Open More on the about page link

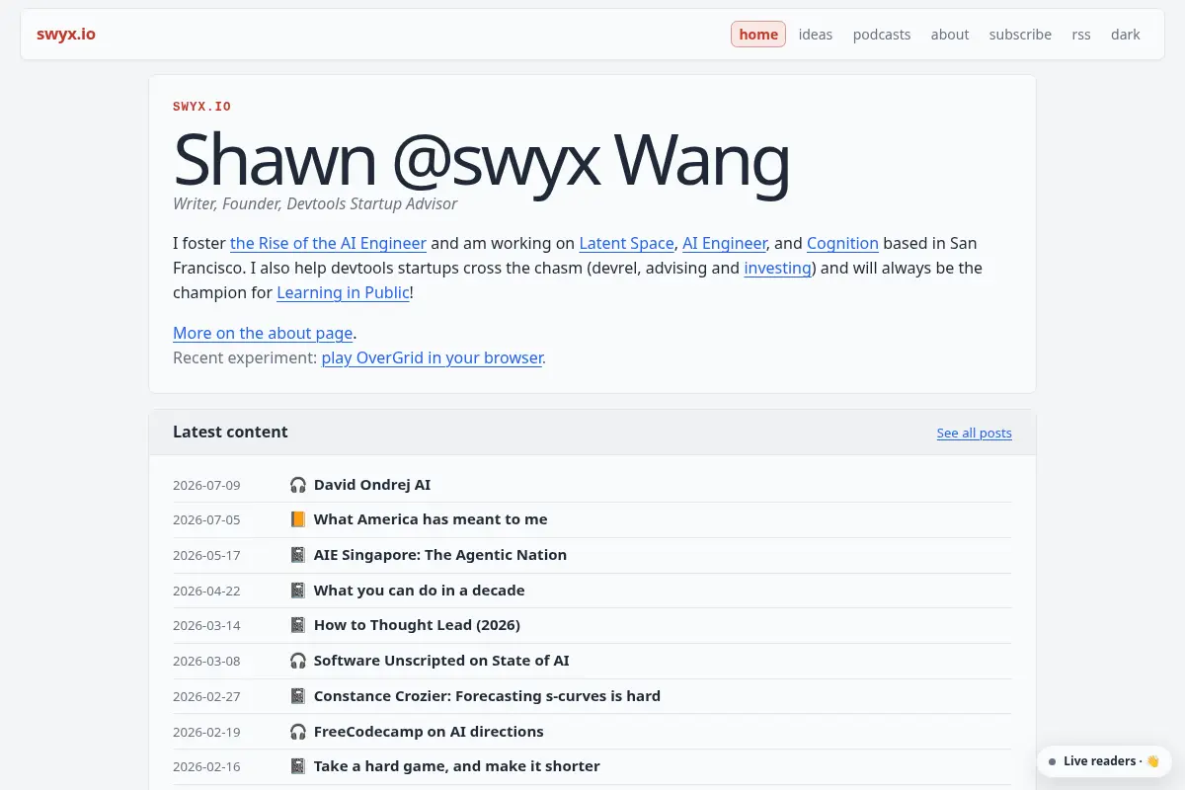pos(263,333)
